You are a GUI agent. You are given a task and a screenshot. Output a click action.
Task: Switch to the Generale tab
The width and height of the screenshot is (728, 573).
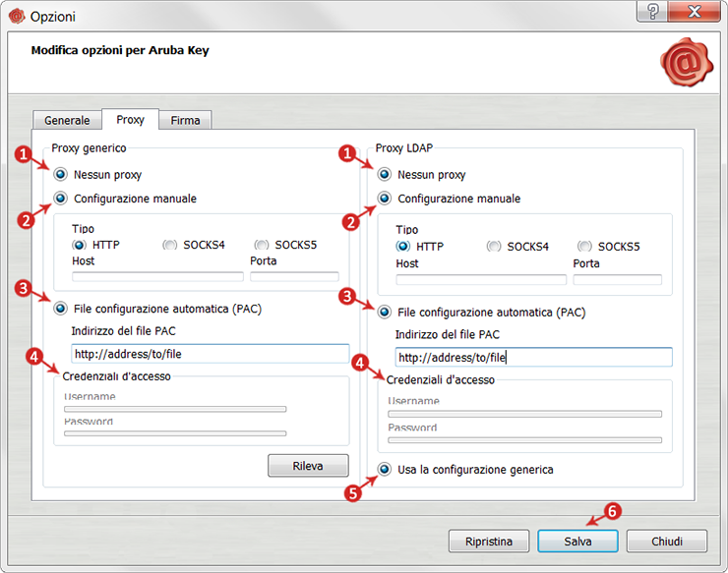(67, 120)
